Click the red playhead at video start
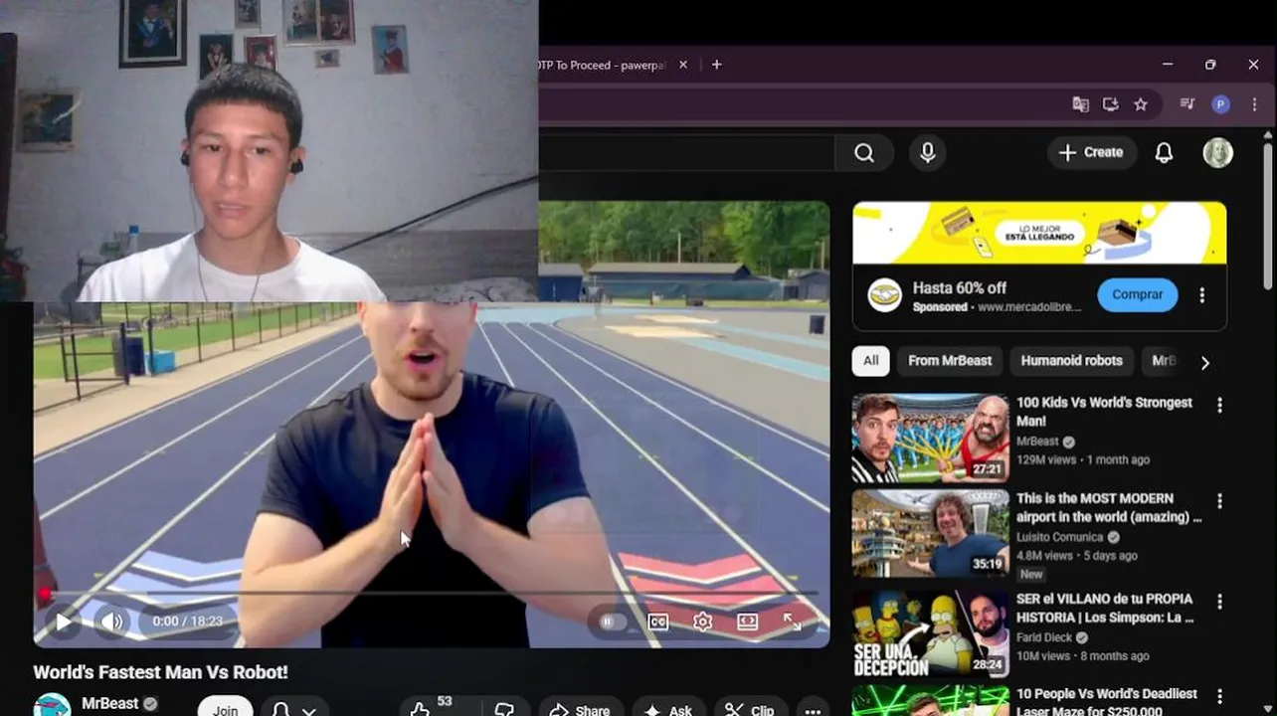1277x716 pixels. pos(45,594)
